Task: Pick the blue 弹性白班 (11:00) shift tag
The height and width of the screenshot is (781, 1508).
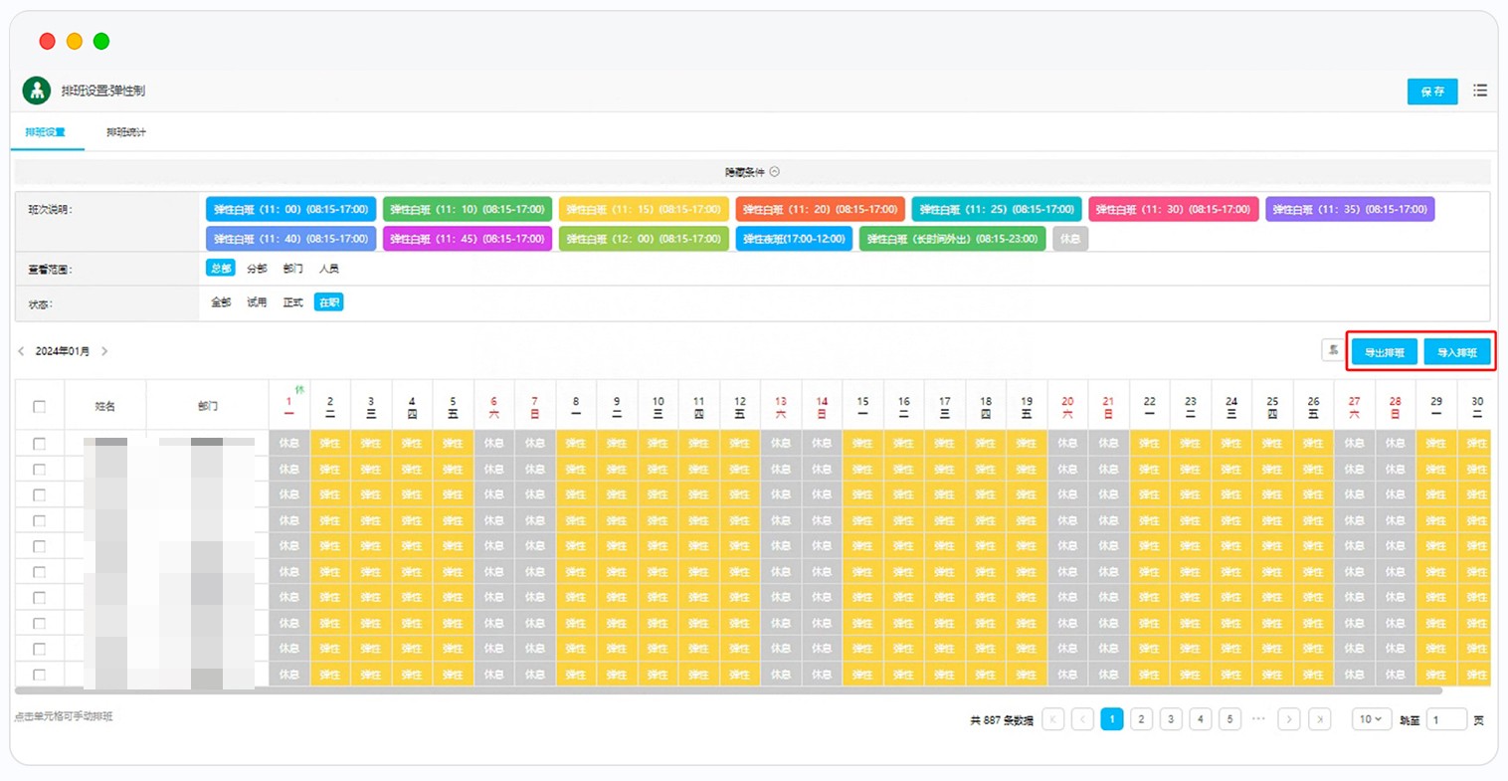Action: [291, 210]
